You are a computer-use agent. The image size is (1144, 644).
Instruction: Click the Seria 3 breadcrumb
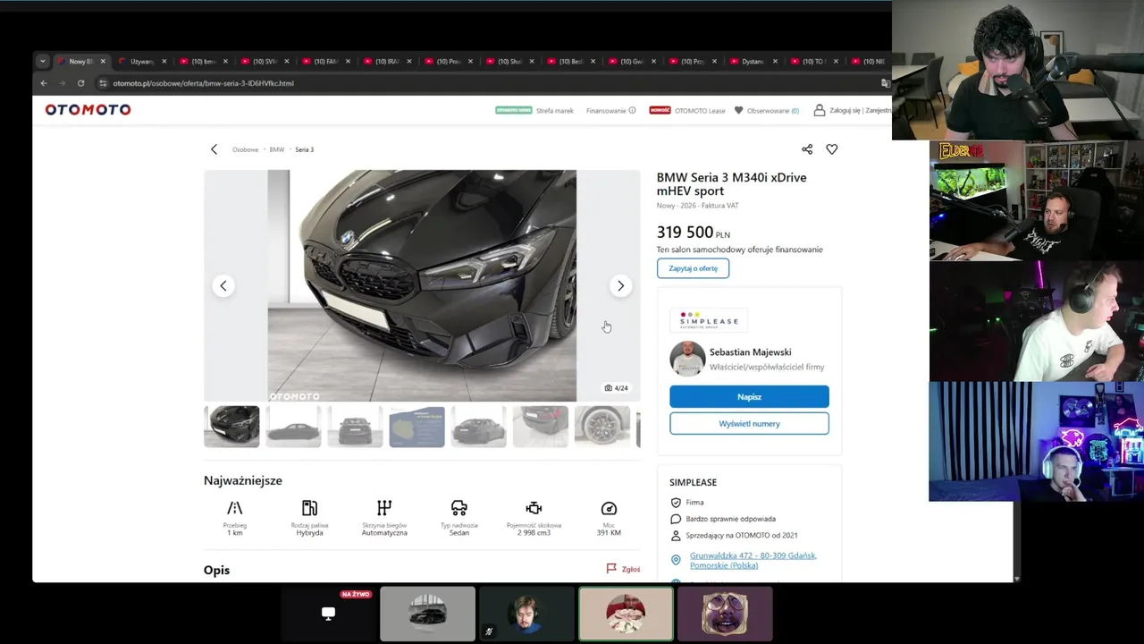(x=305, y=149)
